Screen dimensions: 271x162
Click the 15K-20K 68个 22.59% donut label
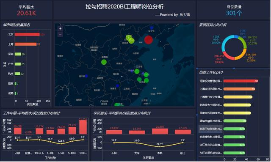(251, 58)
